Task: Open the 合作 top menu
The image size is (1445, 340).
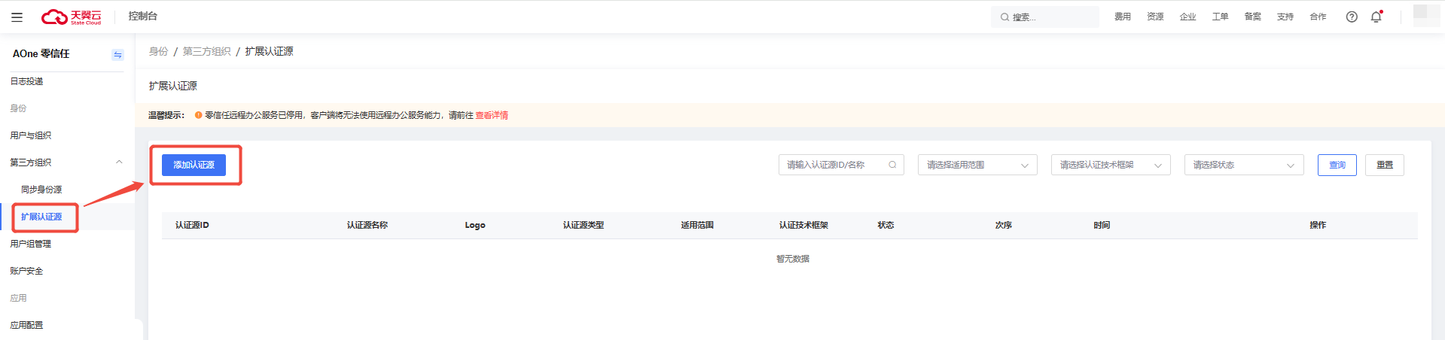Action: click(x=1318, y=17)
